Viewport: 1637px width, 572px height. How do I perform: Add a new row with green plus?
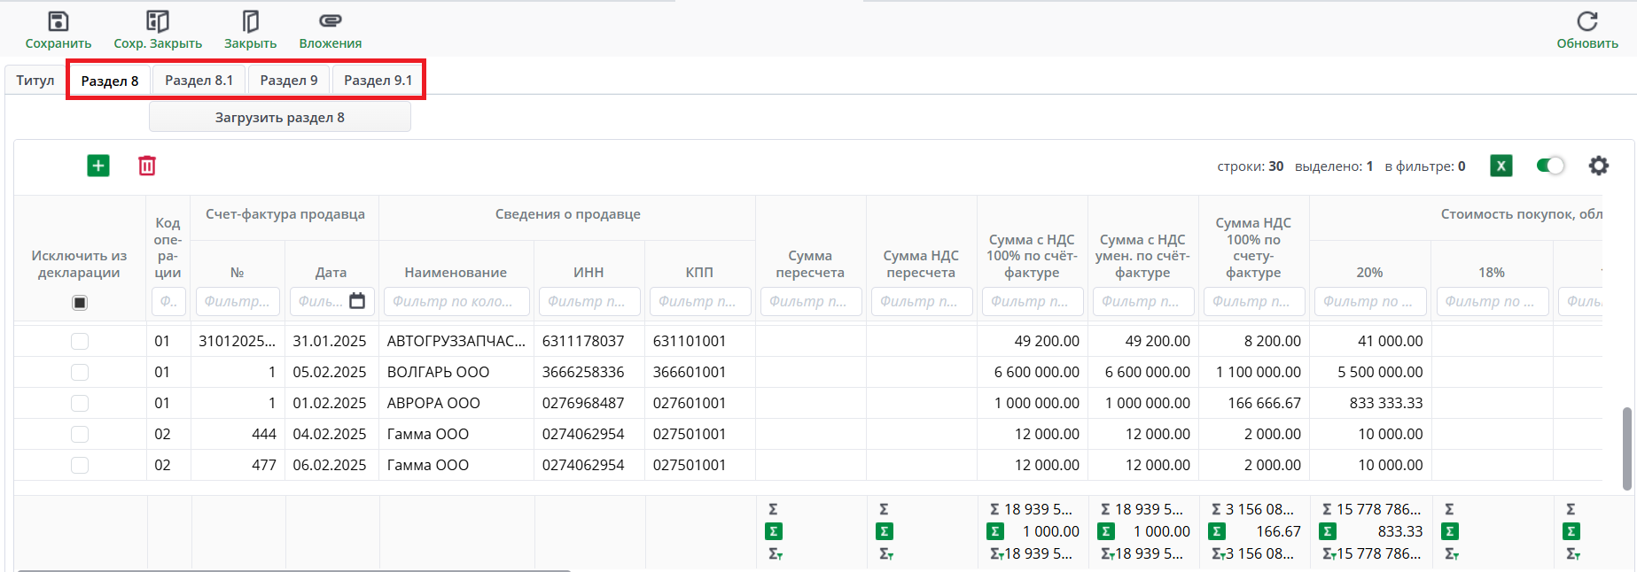point(98,166)
